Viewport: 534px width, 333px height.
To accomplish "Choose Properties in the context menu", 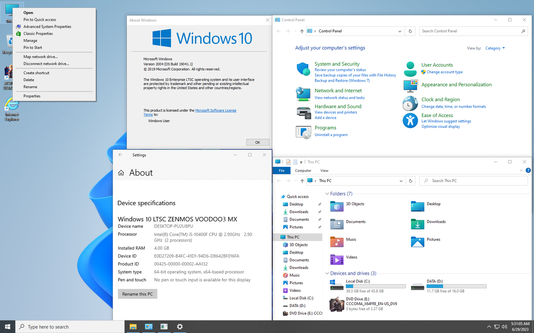I will pos(54,96).
